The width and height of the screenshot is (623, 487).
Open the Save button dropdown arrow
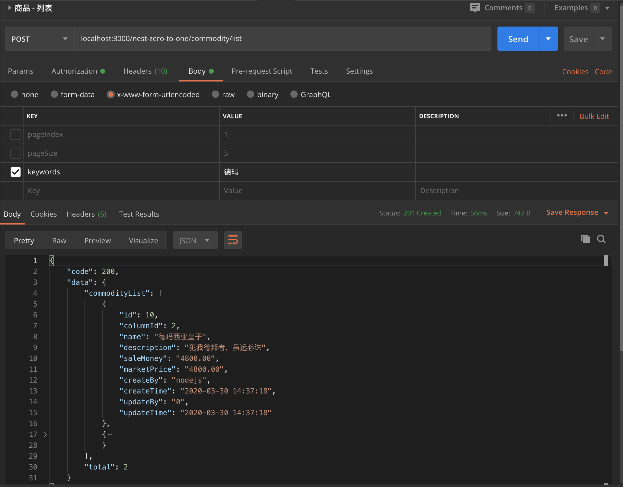[x=602, y=39]
